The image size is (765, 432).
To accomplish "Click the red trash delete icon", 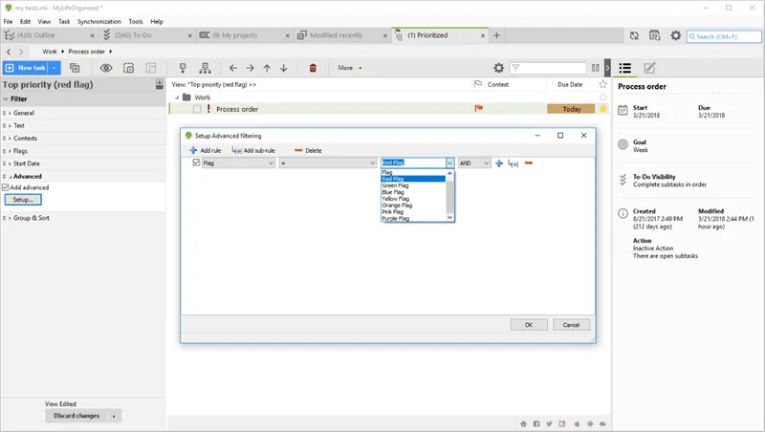I will [x=313, y=69].
